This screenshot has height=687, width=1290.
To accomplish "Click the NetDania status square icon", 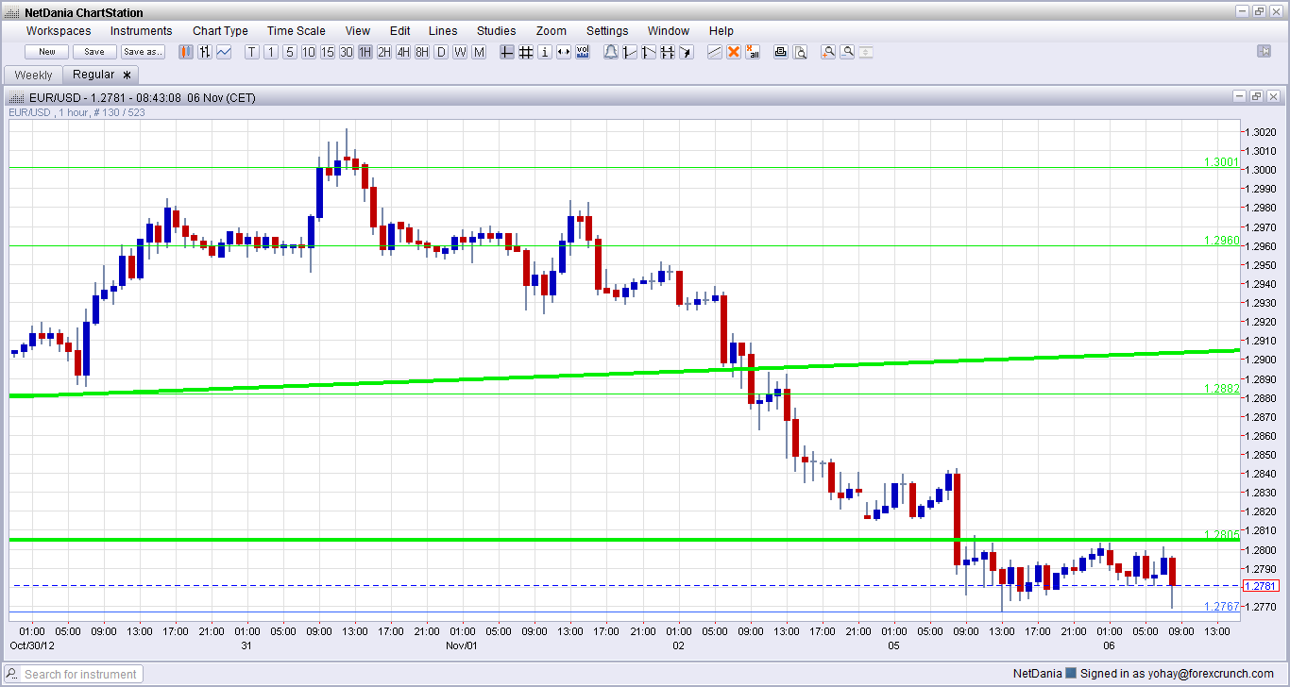I will (x=1071, y=673).
